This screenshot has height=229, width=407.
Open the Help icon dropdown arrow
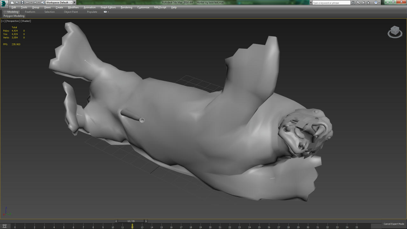click(379, 3)
